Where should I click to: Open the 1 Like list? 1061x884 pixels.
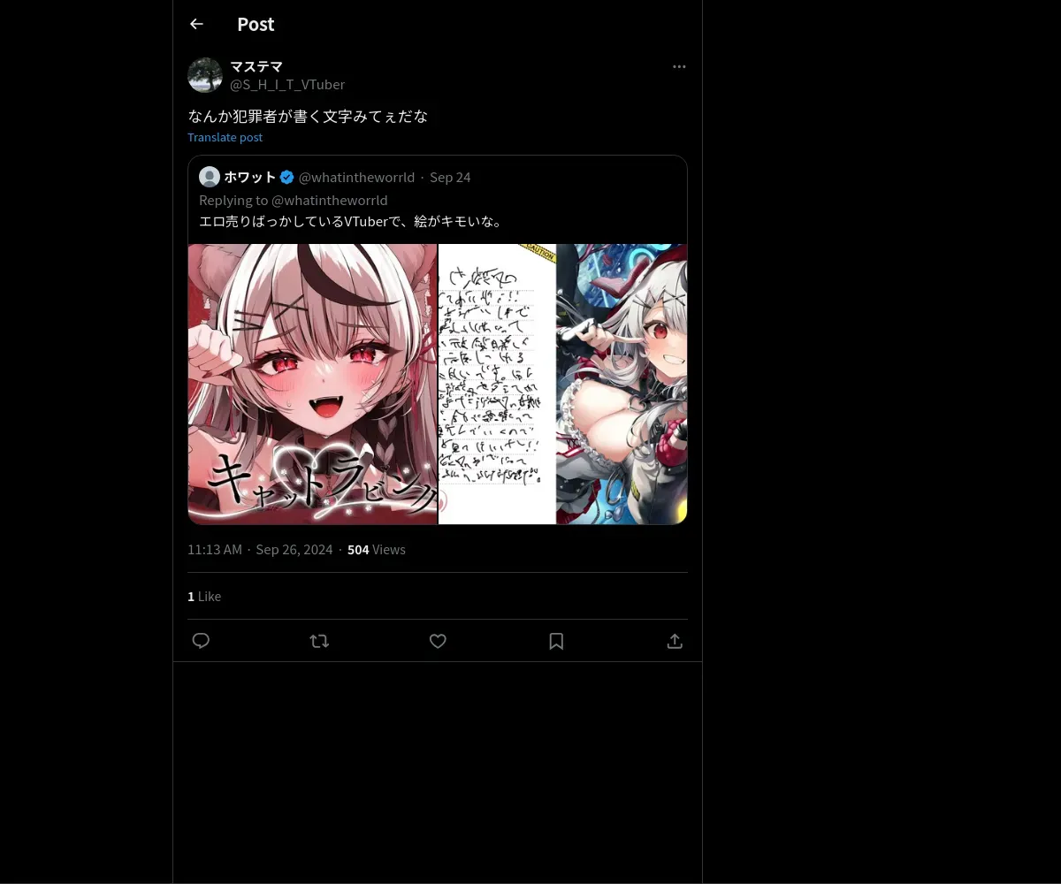click(204, 596)
